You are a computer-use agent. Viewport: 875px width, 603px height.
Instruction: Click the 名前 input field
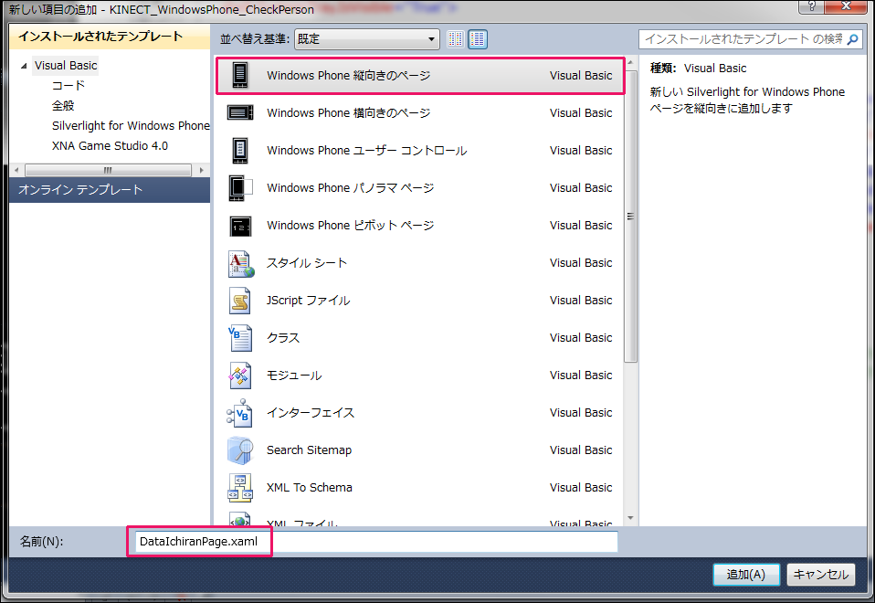[375, 542]
